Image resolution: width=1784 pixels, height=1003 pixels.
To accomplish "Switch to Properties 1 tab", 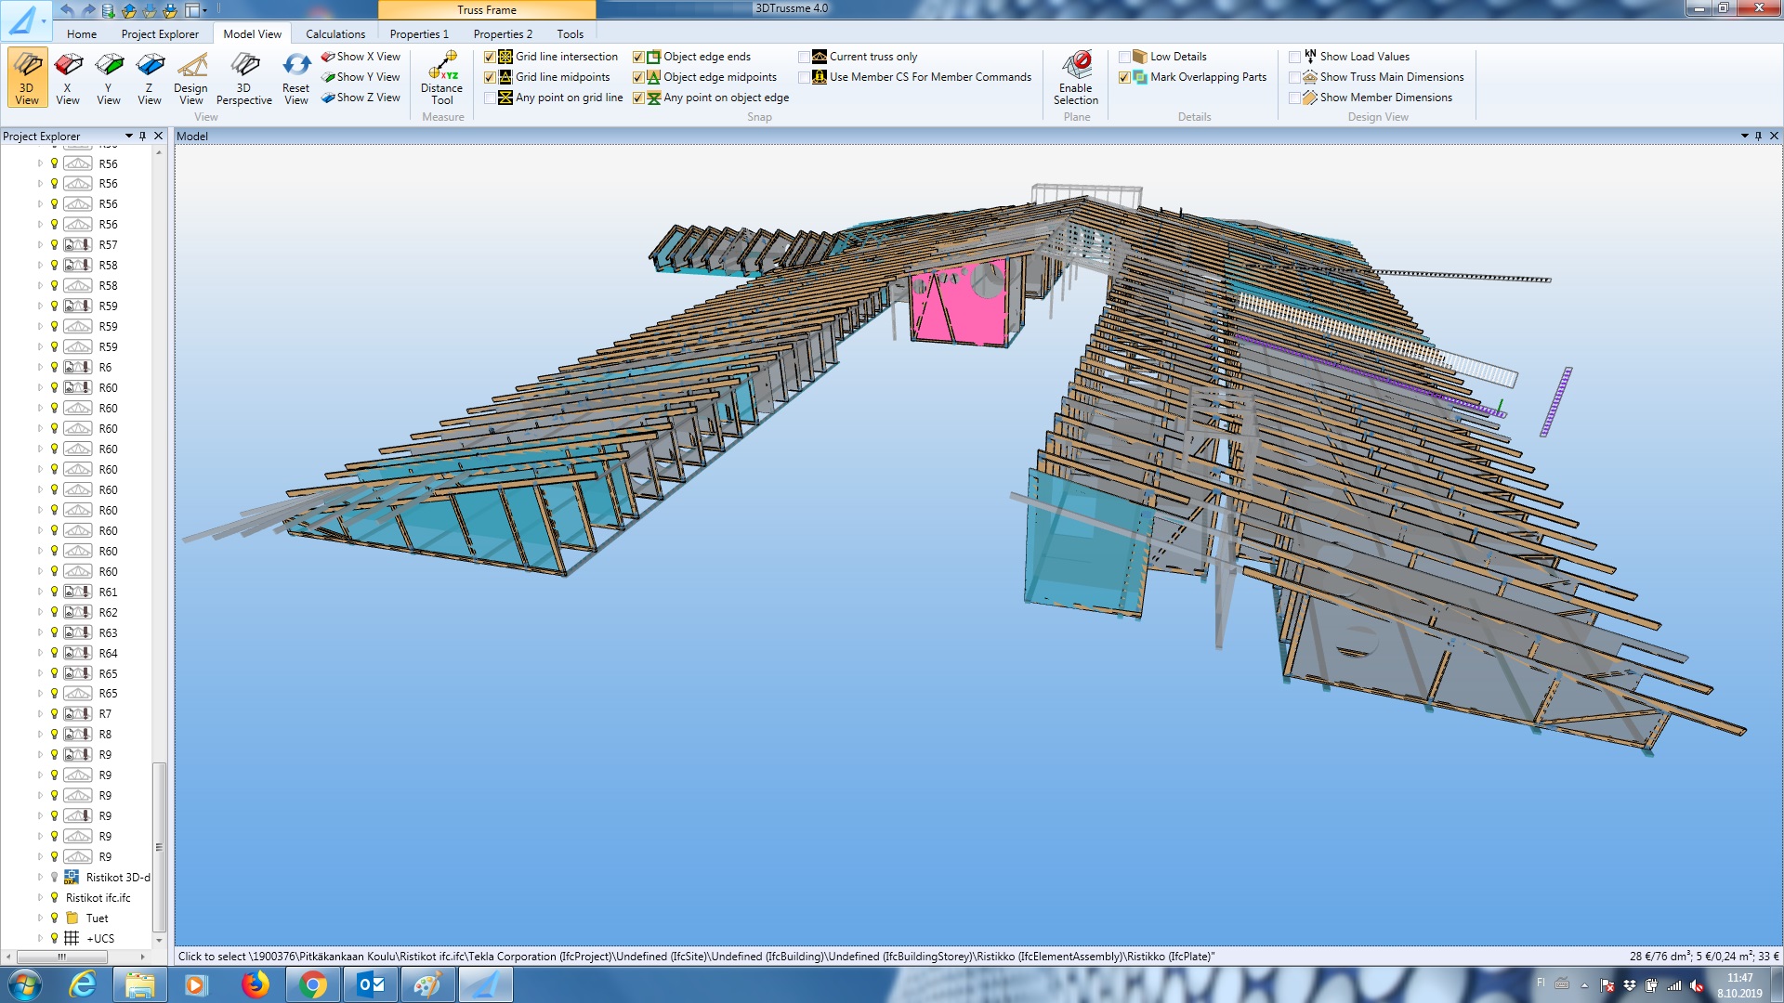I will [419, 34].
